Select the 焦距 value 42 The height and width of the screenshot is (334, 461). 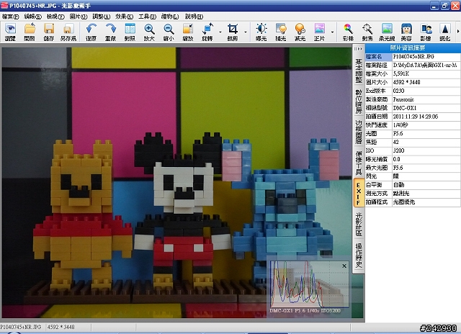(x=396, y=143)
